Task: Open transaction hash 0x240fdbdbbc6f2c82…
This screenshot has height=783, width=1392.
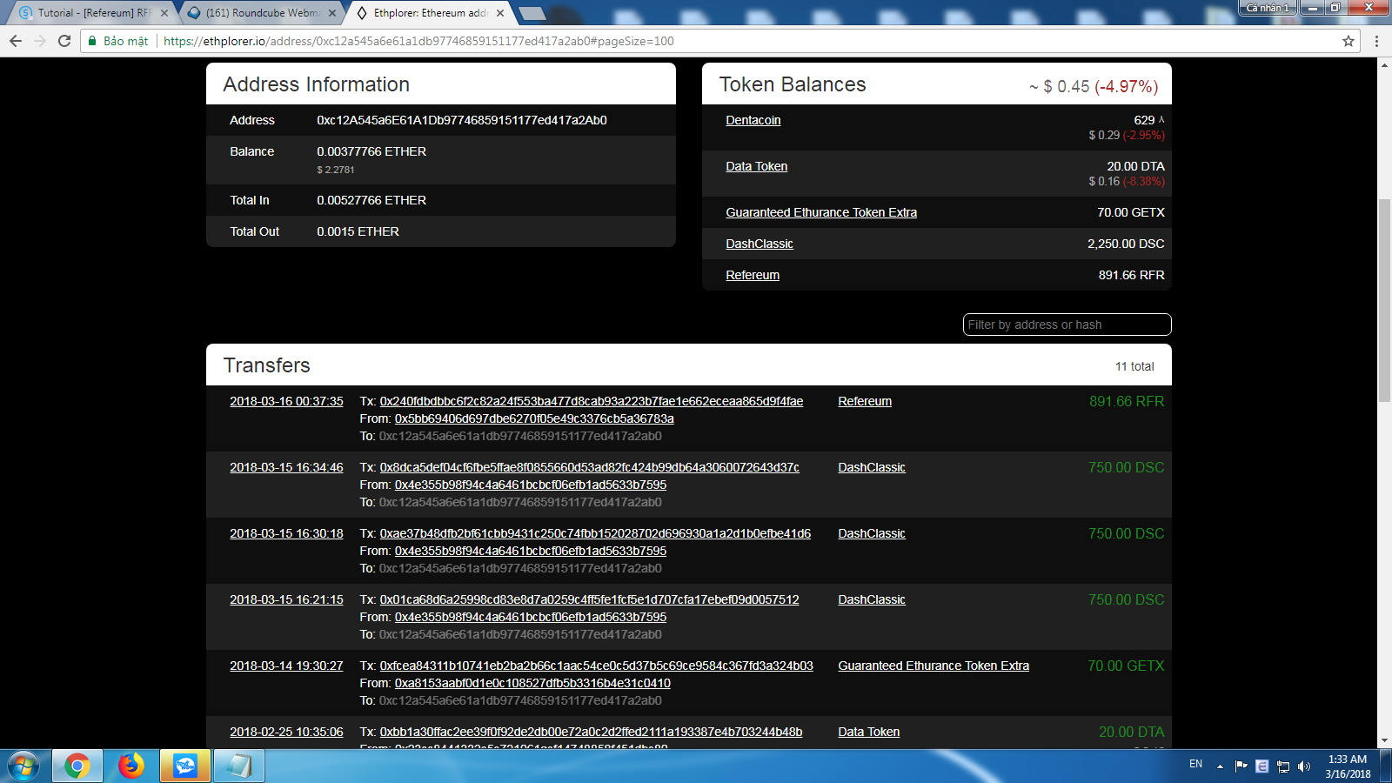Action: pos(592,401)
